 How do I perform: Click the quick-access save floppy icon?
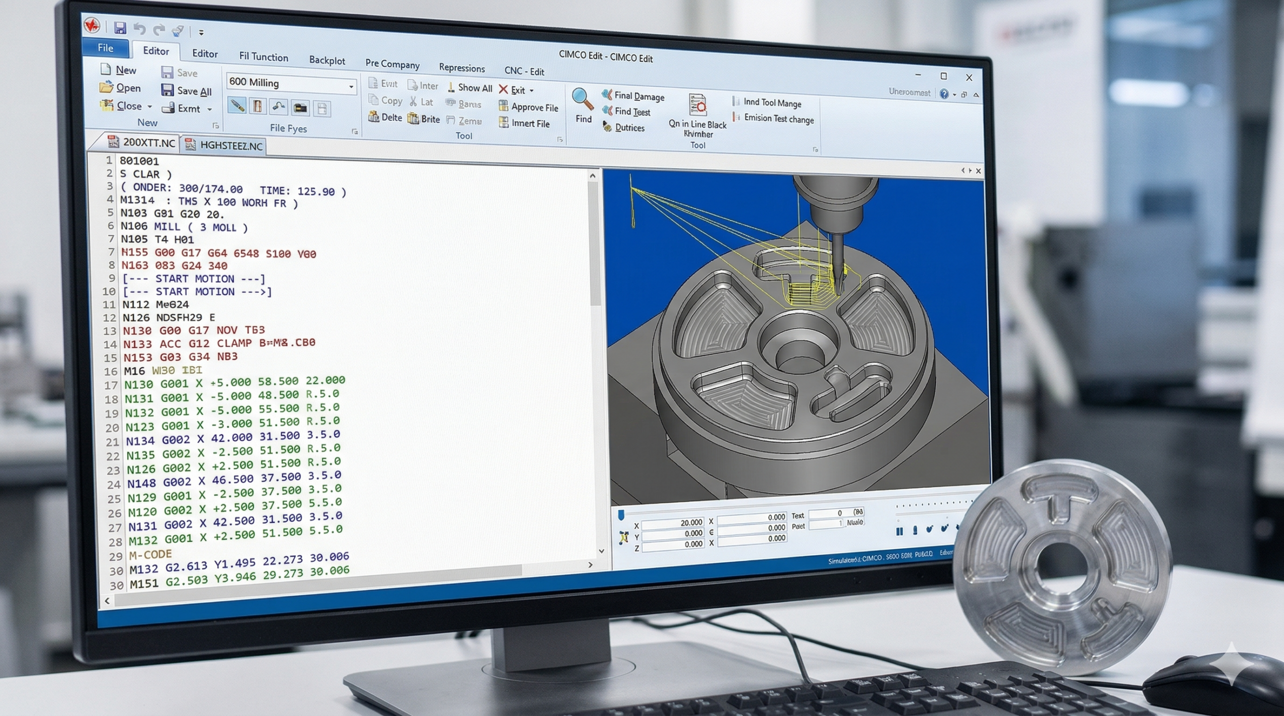(x=120, y=28)
